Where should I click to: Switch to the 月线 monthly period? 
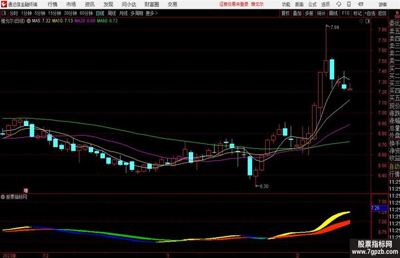pos(123,13)
